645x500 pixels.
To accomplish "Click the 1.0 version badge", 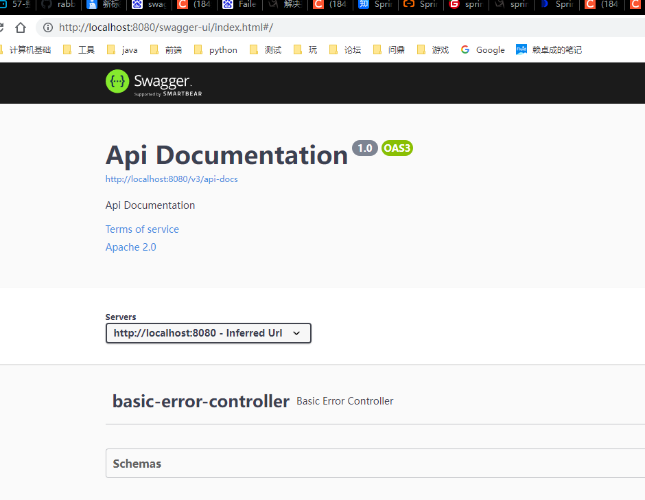I will 365,148.
